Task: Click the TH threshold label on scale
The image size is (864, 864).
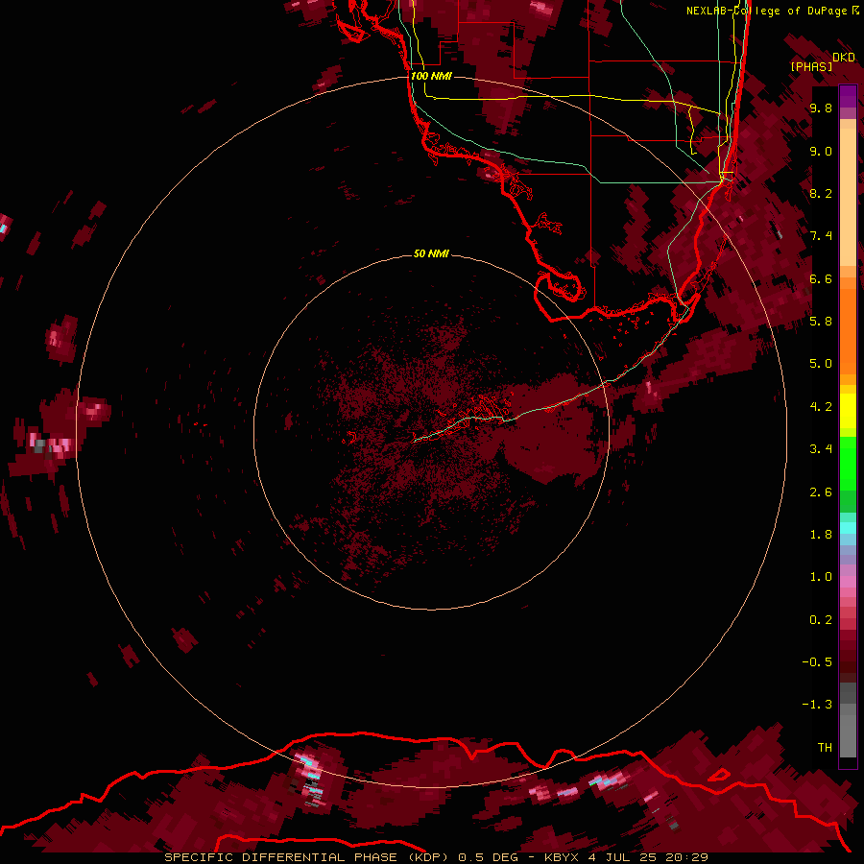Action: [x=825, y=748]
